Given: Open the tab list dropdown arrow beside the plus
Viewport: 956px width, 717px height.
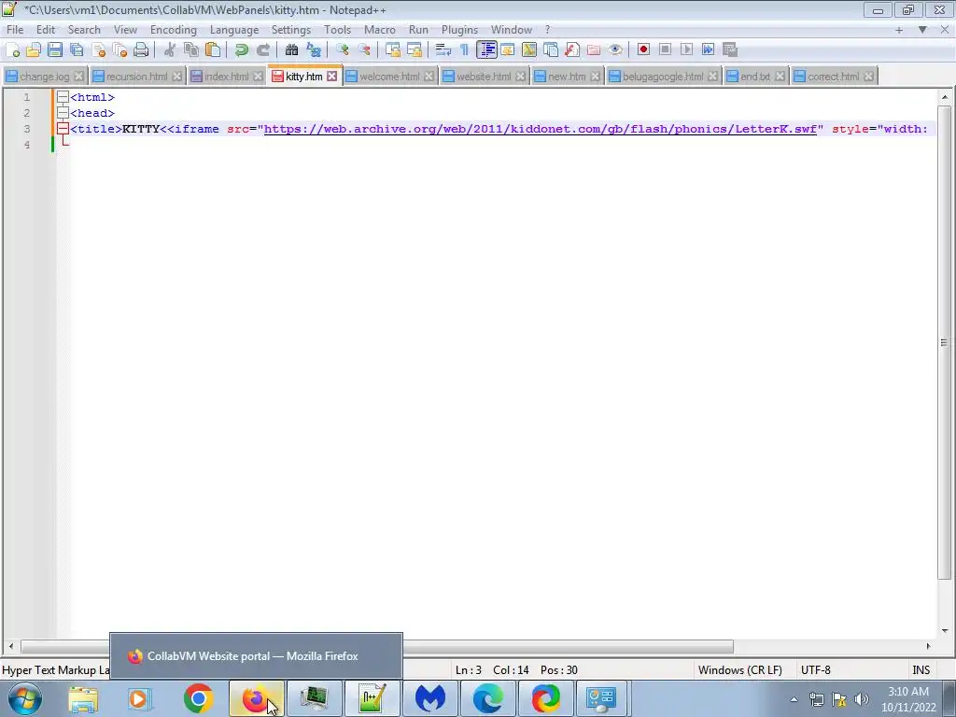Looking at the screenshot, I should pos(922,29).
